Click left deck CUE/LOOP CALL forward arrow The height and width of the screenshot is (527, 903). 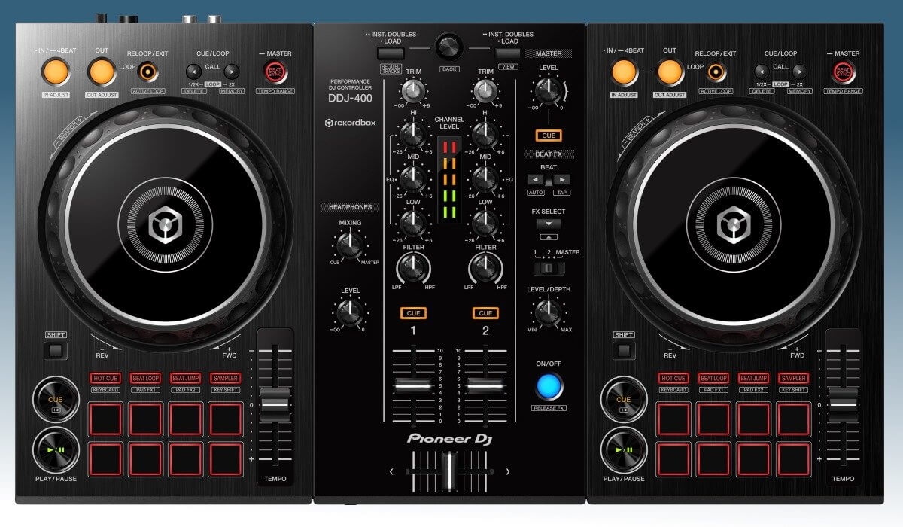(x=232, y=72)
